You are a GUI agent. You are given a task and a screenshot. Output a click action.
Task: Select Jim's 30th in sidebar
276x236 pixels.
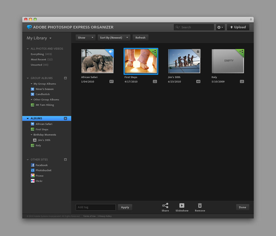coord(42,140)
